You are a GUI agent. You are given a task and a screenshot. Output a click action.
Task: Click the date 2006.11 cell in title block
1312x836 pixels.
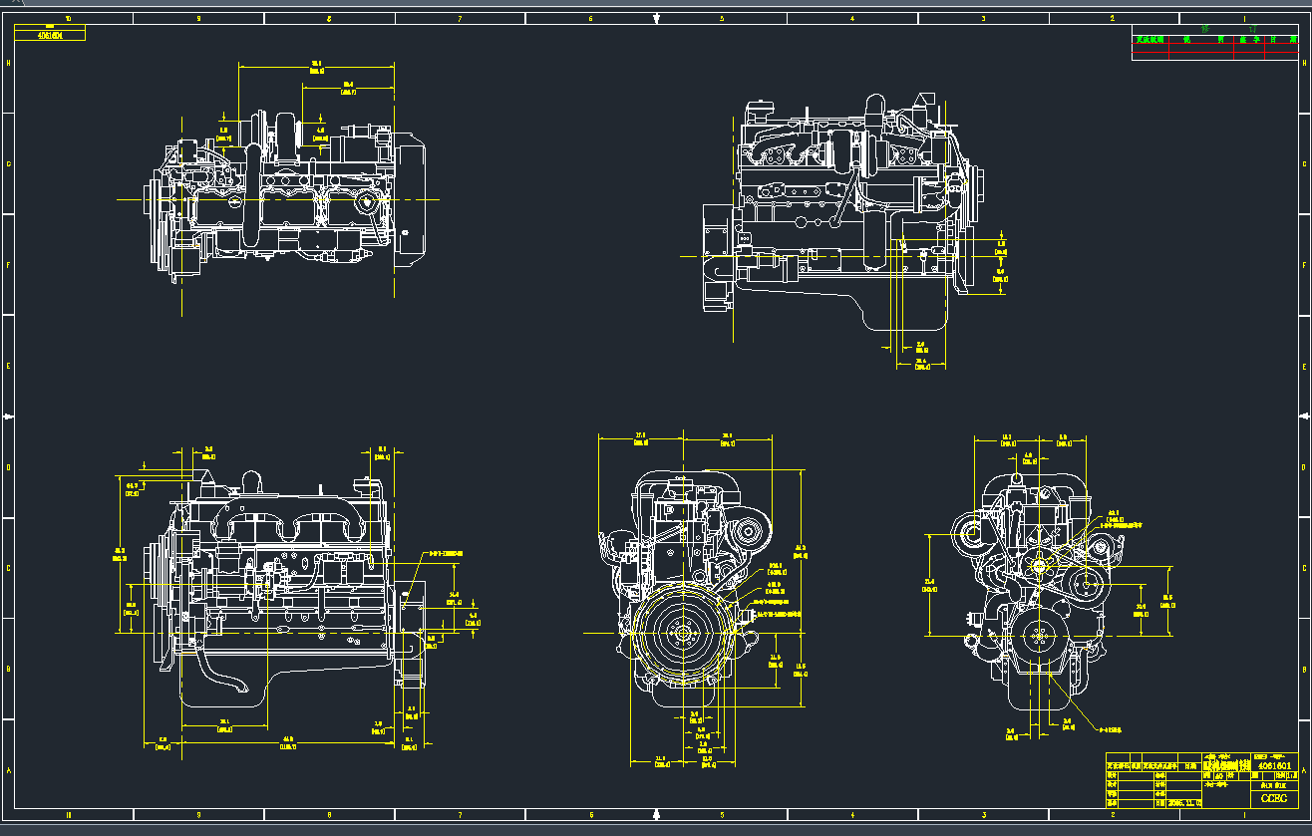[x=1183, y=804]
